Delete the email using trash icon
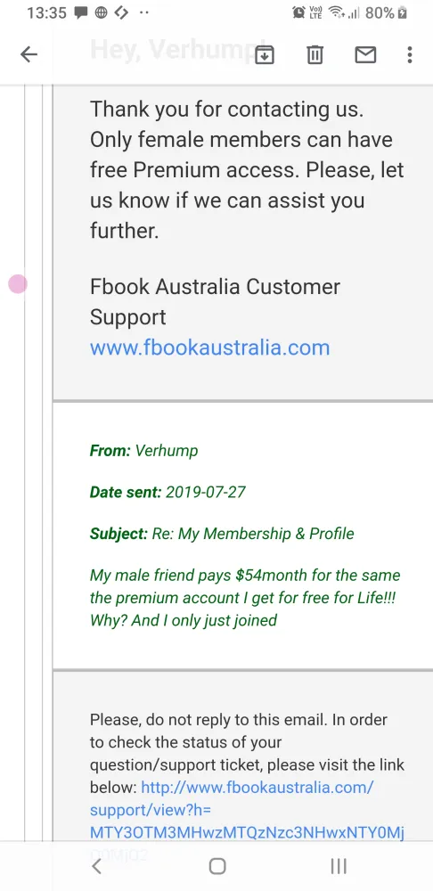433x891 pixels. pyautogui.click(x=315, y=54)
